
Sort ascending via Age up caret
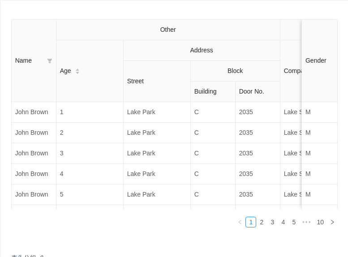coord(77,69)
